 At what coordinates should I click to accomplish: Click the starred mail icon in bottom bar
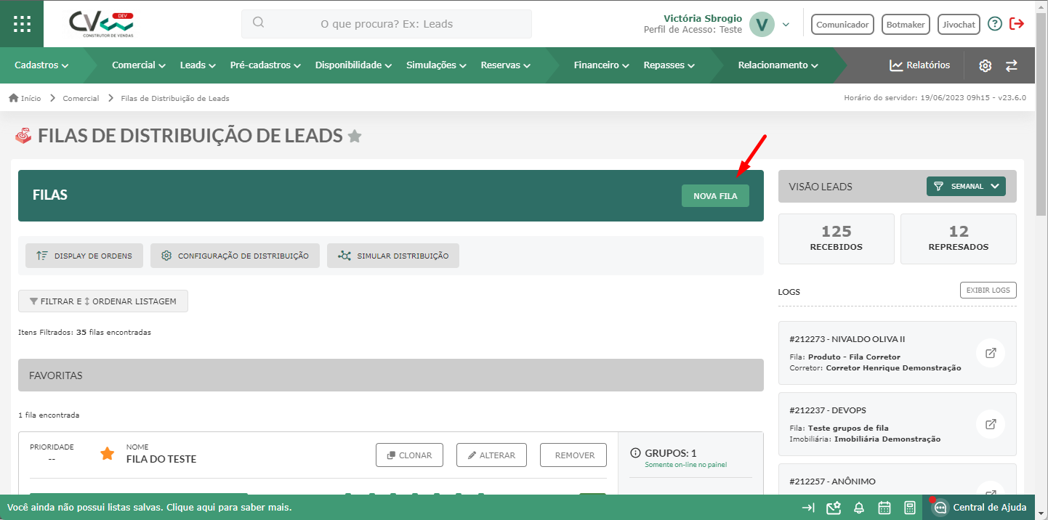[834, 508]
